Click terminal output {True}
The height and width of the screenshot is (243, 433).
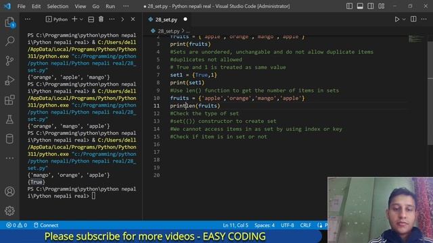(36, 182)
